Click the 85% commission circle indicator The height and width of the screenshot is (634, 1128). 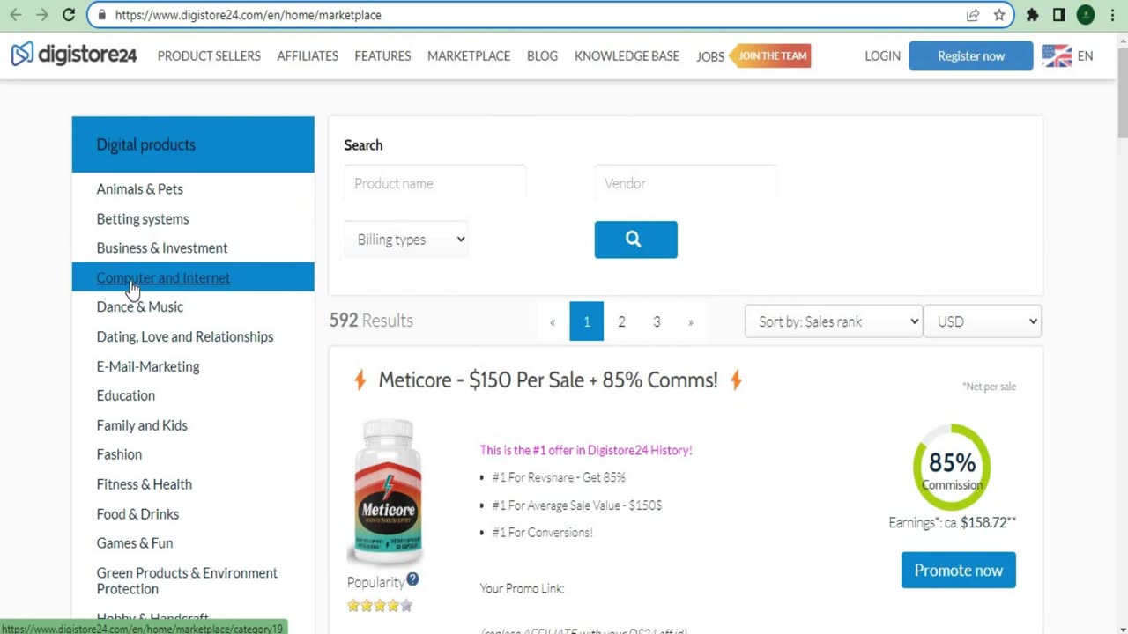952,468
